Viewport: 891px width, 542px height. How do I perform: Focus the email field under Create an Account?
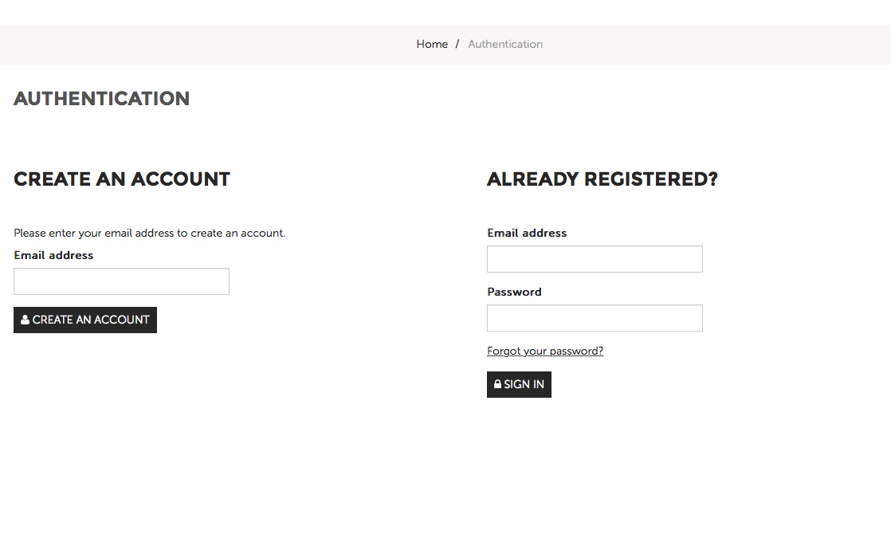coord(121,281)
